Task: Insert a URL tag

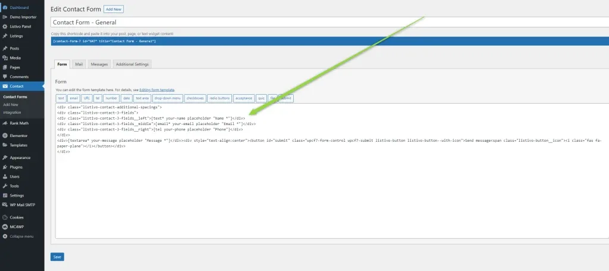Action: [87, 98]
